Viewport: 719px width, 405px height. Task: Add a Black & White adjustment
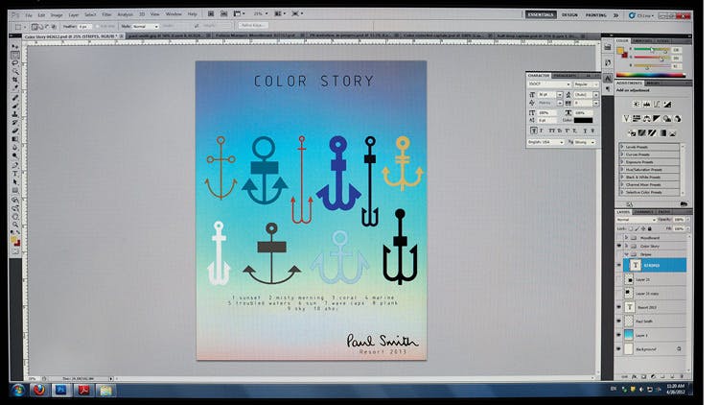[x=657, y=118]
